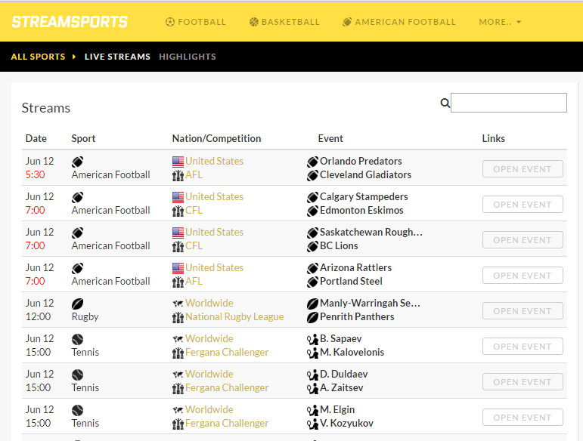Click CFL link in Calgary Stampeders row
This screenshot has width=583, height=441.
[194, 211]
